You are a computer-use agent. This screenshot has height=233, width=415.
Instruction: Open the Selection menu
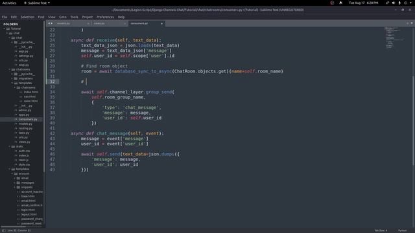27,17
